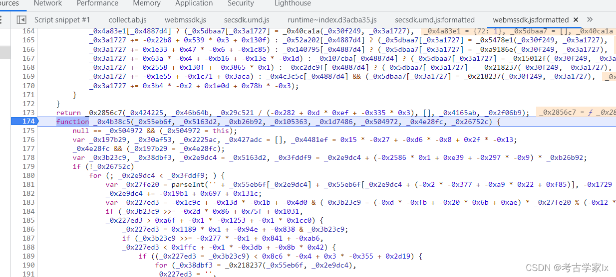Click the return keyword on line 173
The width and height of the screenshot is (616, 277).
coord(68,113)
